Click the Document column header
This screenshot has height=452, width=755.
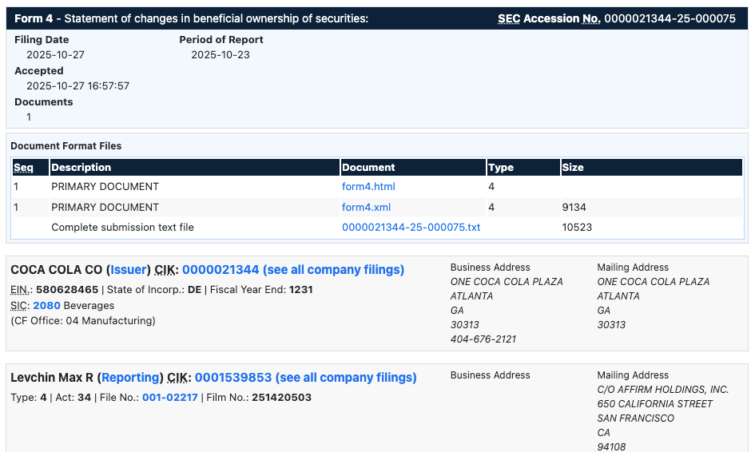[368, 168]
